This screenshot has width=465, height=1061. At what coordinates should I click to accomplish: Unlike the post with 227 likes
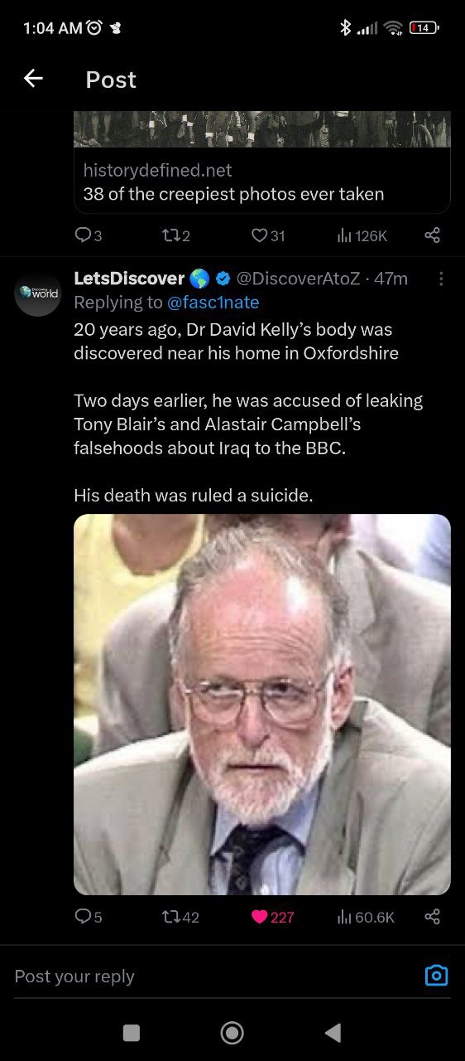click(x=272, y=917)
